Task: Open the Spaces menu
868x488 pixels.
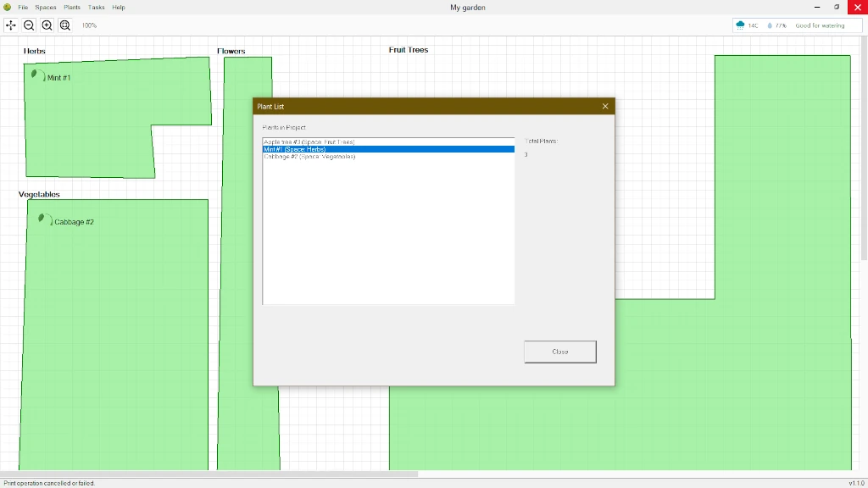Action: (x=46, y=7)
